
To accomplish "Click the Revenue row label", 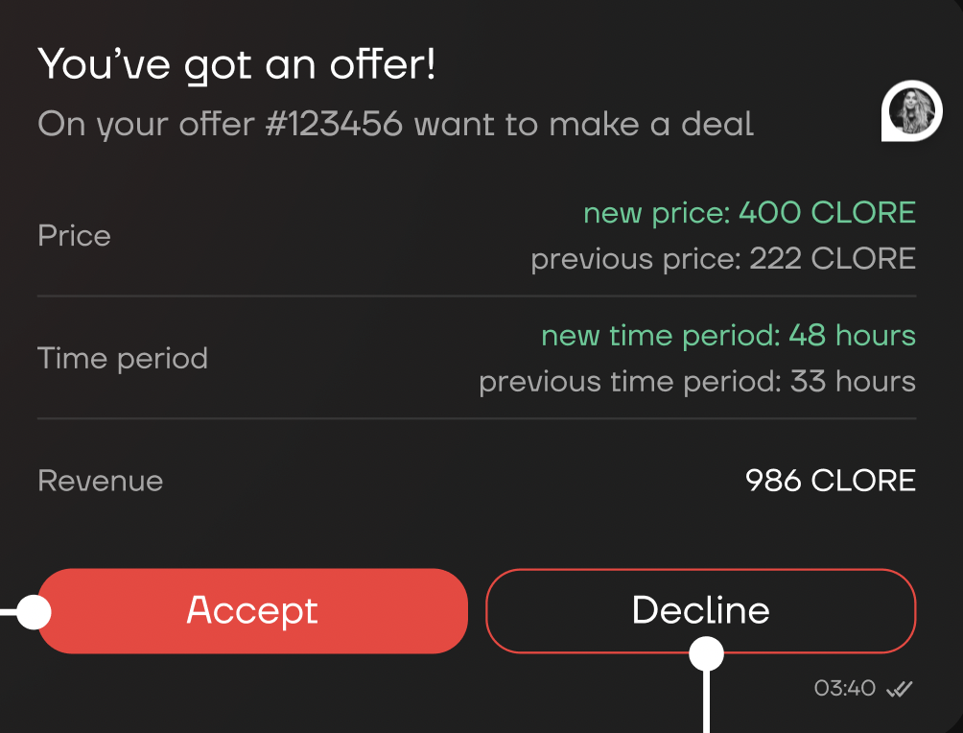I will (100, 481).
